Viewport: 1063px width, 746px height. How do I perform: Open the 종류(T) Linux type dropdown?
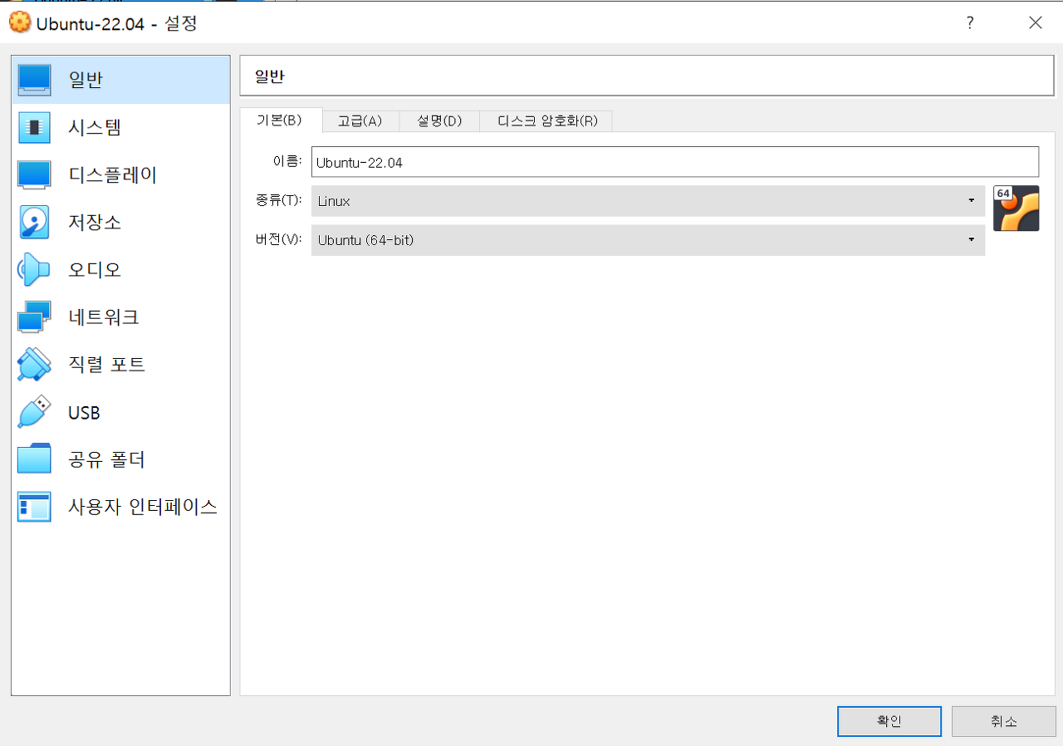[648, 201]
